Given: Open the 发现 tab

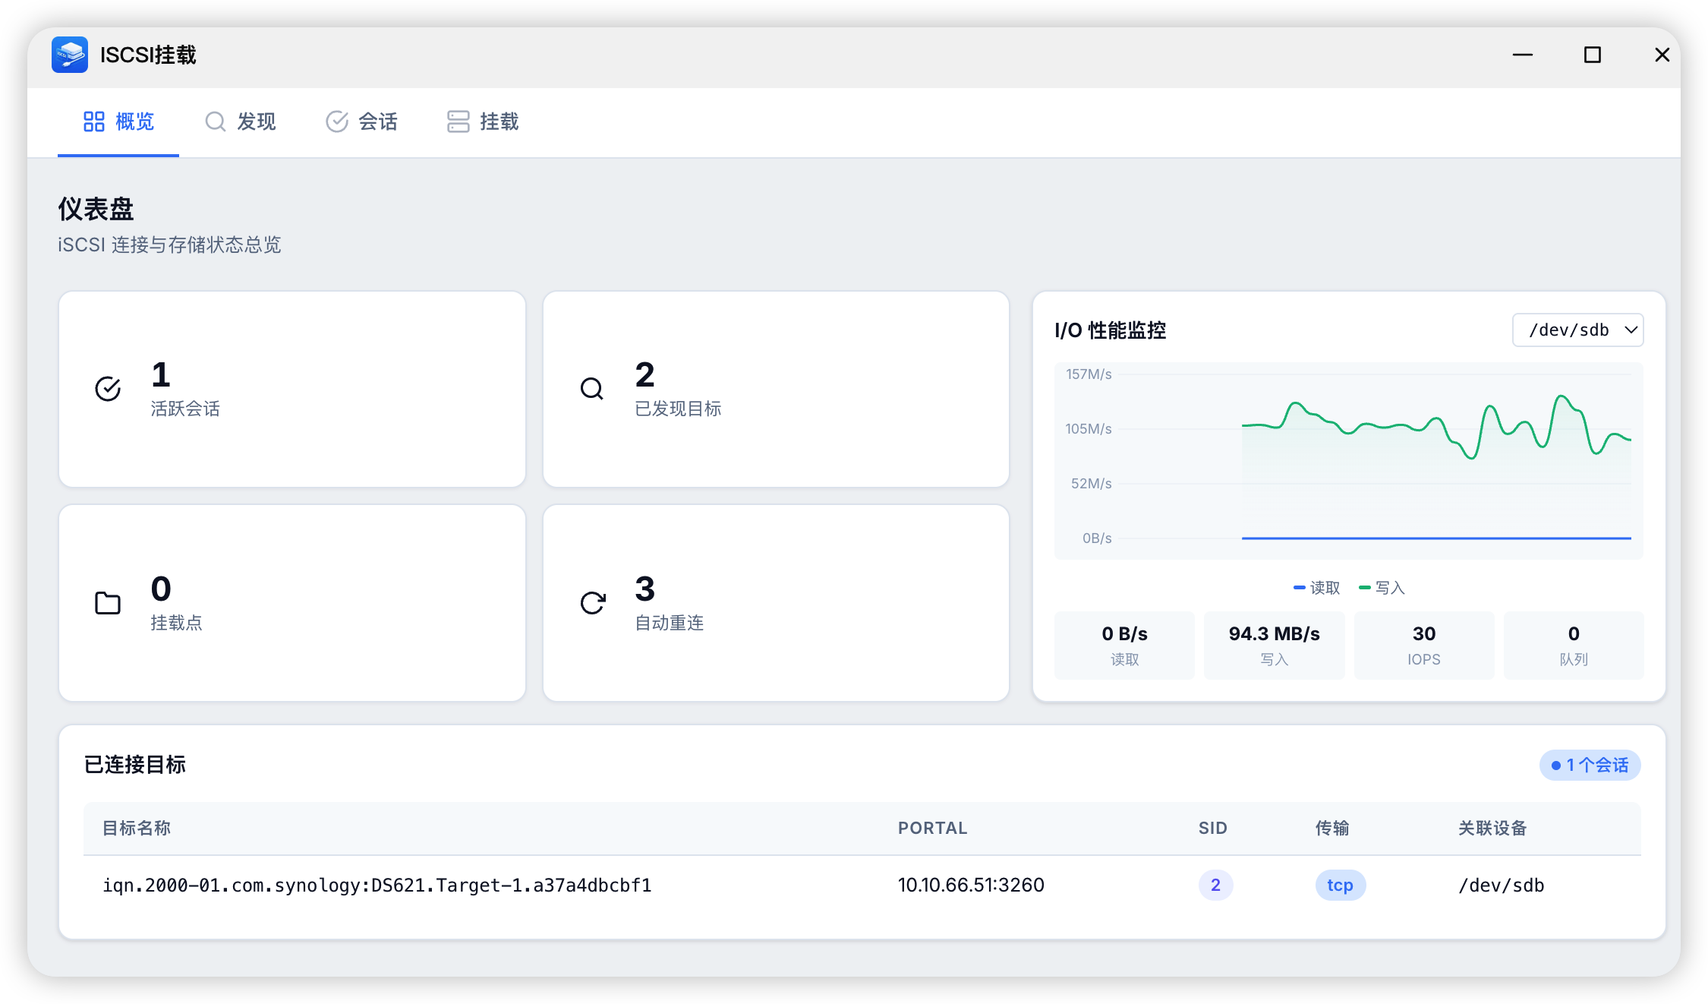Looking at the screenshot, I should pyautogui.click(x=240, y=122).
